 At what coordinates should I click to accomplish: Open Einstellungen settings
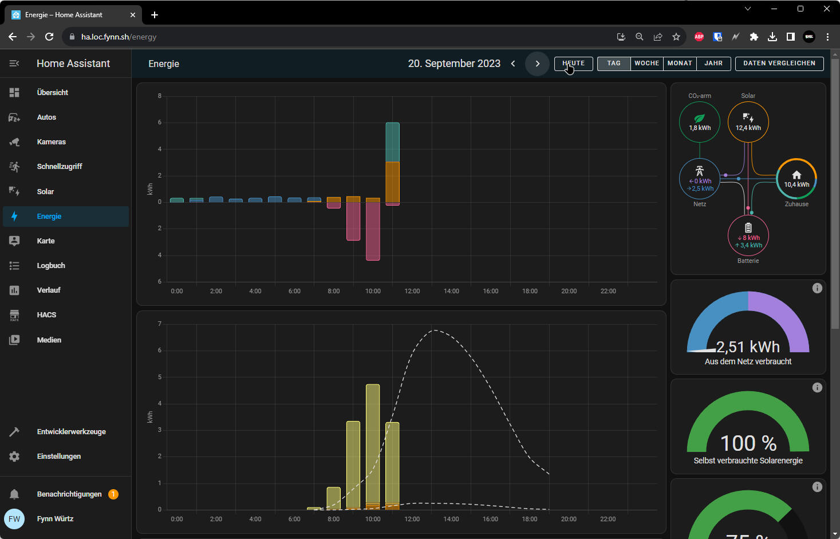58,456
